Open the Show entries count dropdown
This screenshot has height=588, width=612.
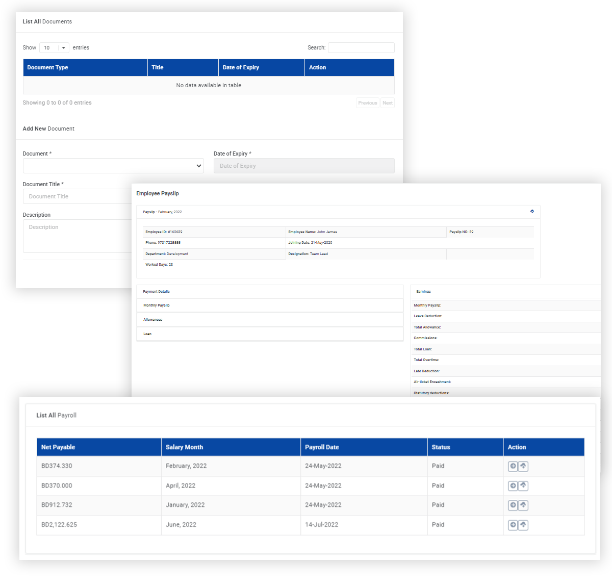pyautogui.click(x=54, y=48)
